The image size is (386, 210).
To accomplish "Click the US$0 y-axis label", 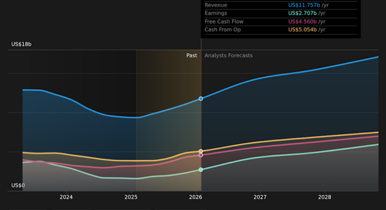I will pos(18,185).
